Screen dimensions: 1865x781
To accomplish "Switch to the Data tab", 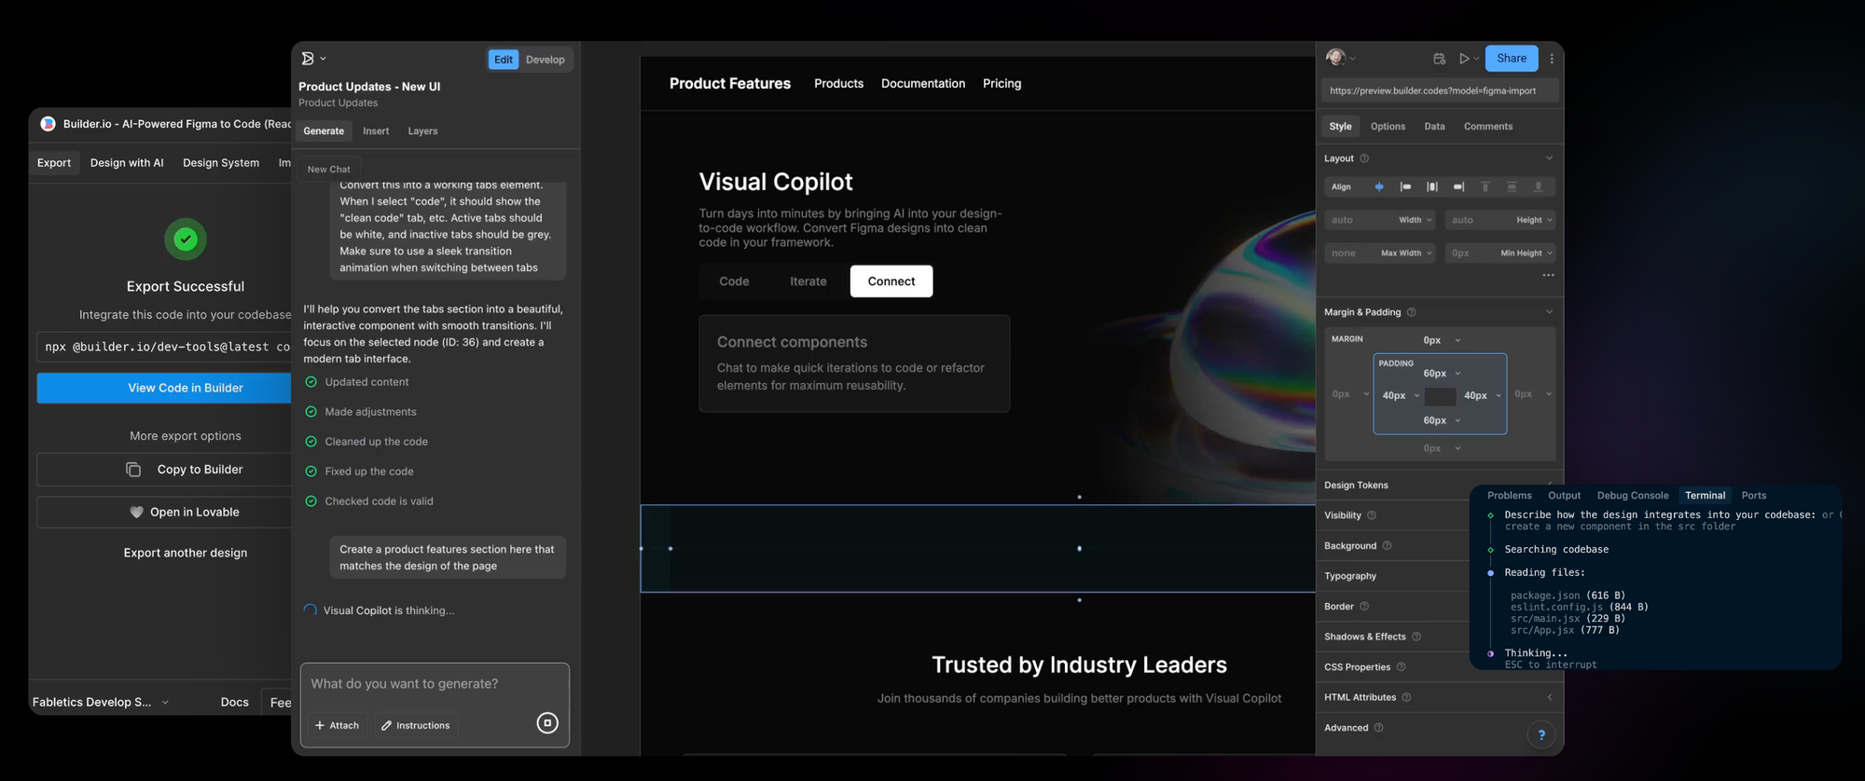I will point(1434,127).
